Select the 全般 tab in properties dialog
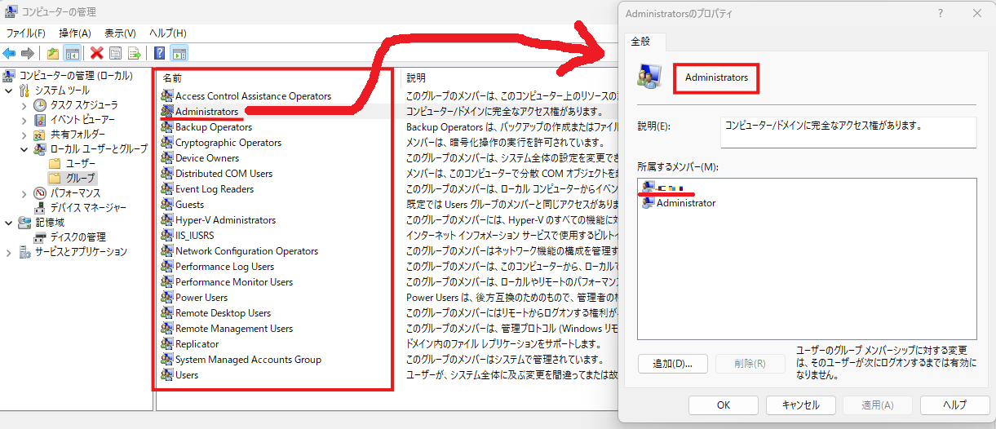This screenshot has height=429, width=996. pos(646,42)
